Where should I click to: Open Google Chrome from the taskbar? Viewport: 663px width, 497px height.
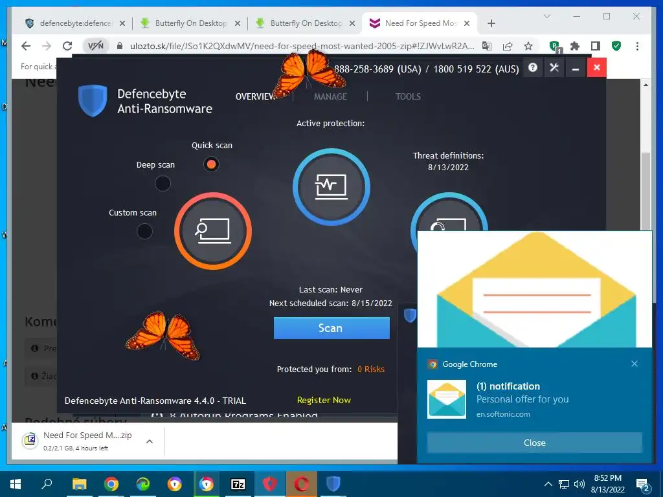[x=111, y=484]
